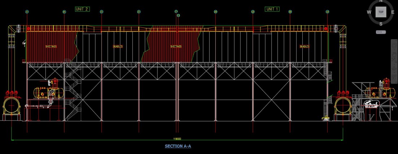Pick the A2 grid bubble
The image size is (398, 154).
click(328, 12)
